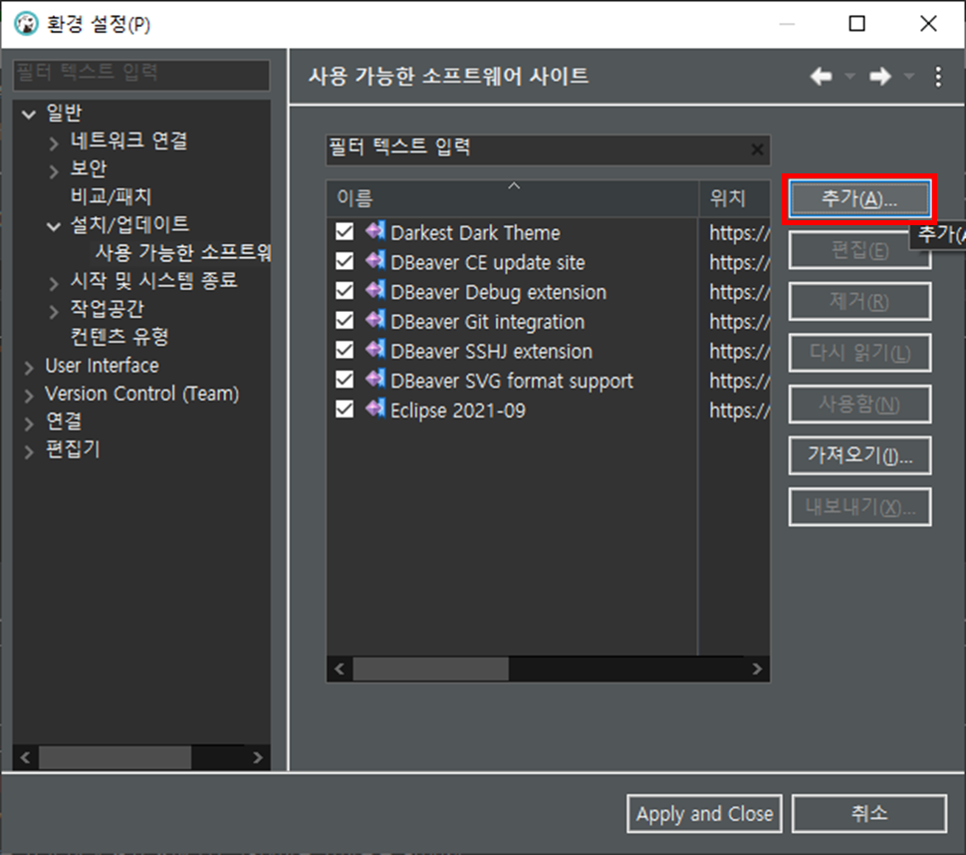Expand the 작업공간 node
The width and height of the screenshot is (966, 855).
[x=54, y=311]
